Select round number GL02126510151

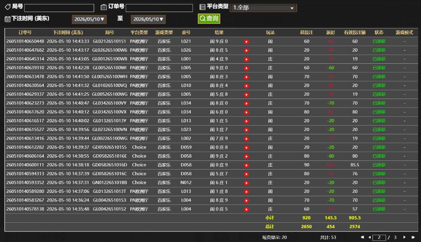tap(109, 41)
